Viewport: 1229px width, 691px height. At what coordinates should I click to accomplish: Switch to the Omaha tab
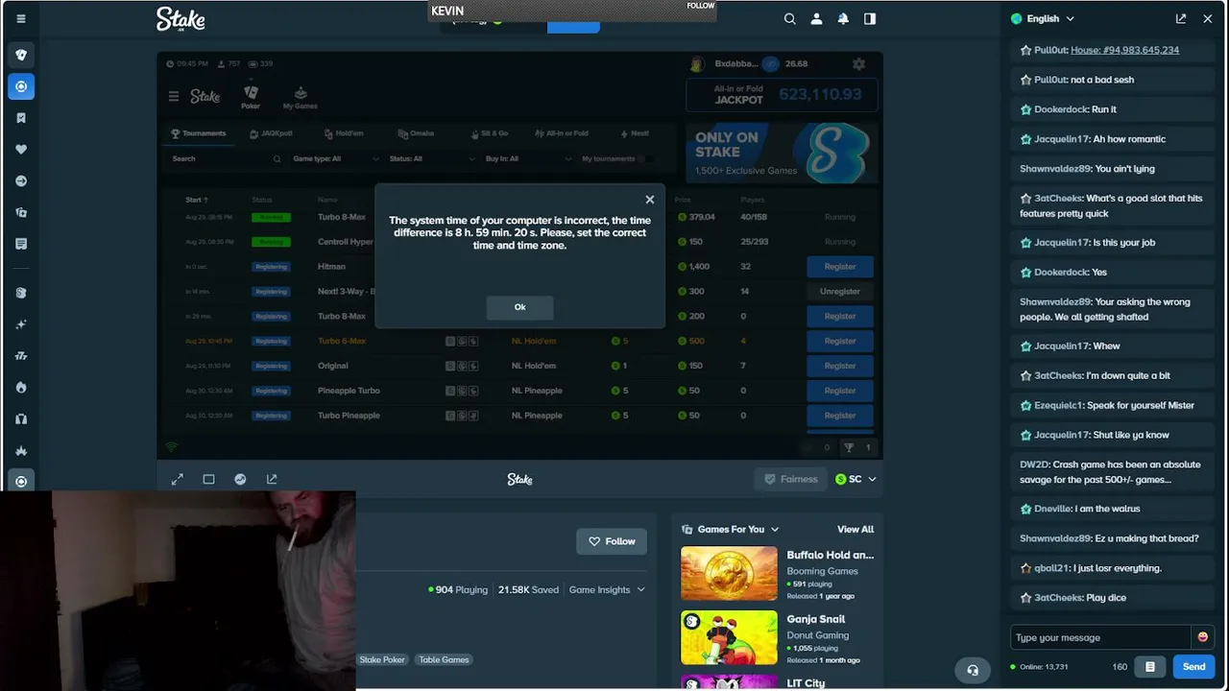[417, 133]
